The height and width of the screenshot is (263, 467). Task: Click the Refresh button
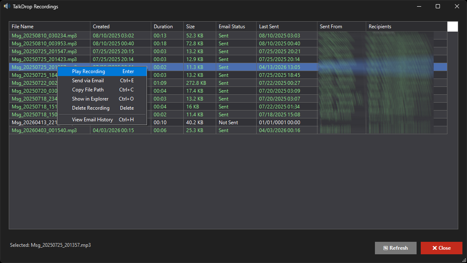click(x=395, y=248)
